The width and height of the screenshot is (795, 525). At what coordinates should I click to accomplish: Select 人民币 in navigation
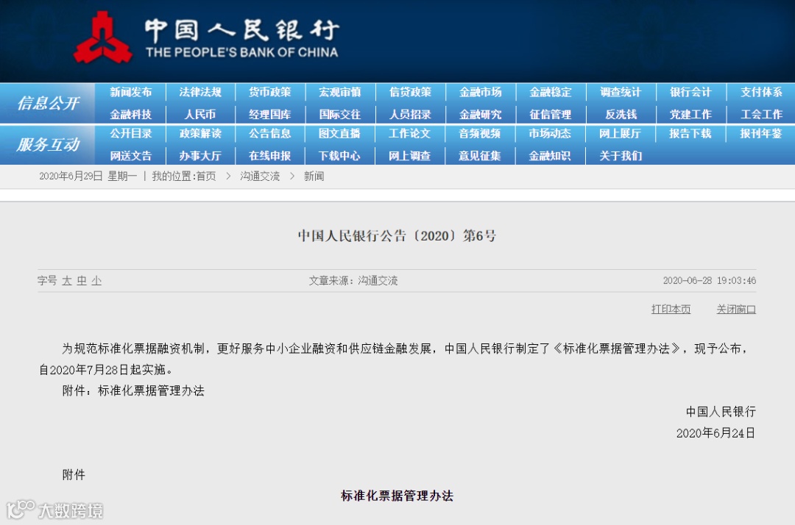(x=200, y=115)
